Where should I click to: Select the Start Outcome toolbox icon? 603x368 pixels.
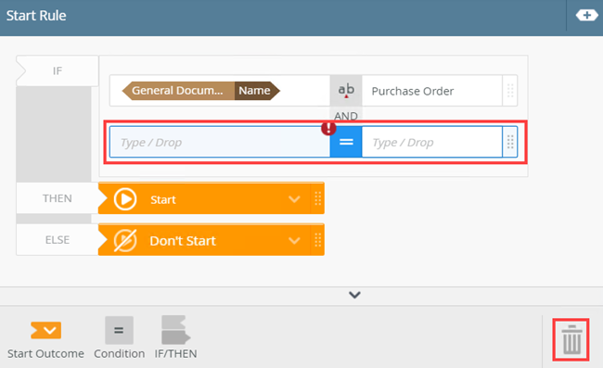point(46,330)
